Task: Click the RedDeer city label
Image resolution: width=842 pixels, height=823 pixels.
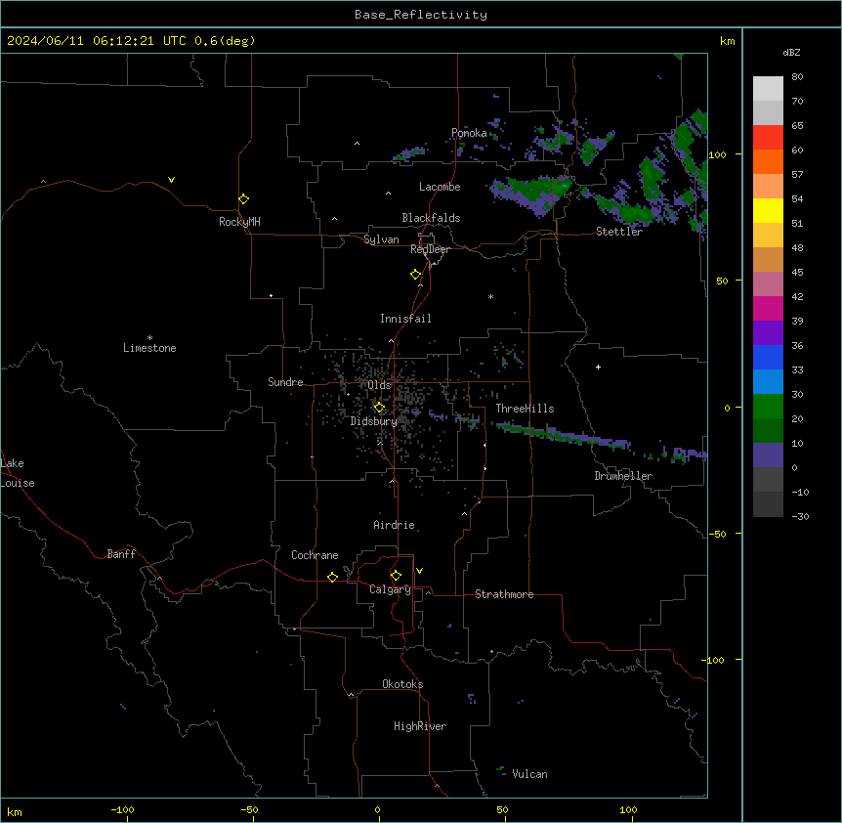Action: coord(430,249)
